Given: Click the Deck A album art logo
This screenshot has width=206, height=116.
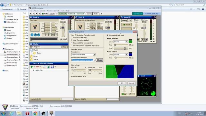Looking at the screenshot, I should tap(35, 27).
